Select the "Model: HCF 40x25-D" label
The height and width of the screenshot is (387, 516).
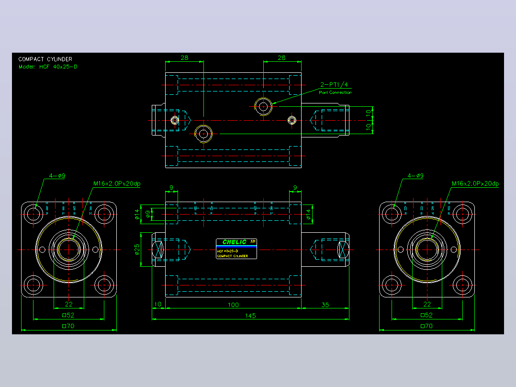[x=48, y=67]
